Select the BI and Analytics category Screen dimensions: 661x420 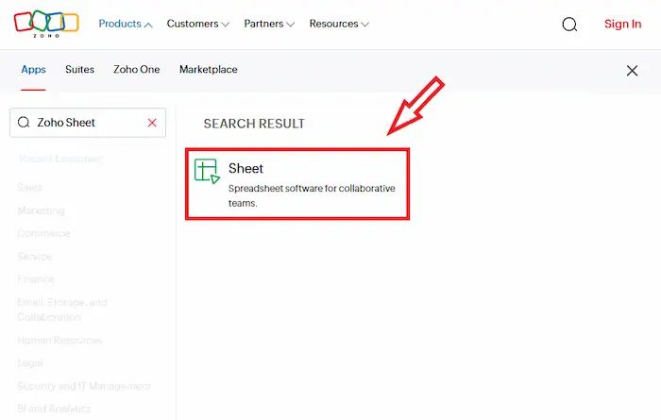click(x=54, y=409)
